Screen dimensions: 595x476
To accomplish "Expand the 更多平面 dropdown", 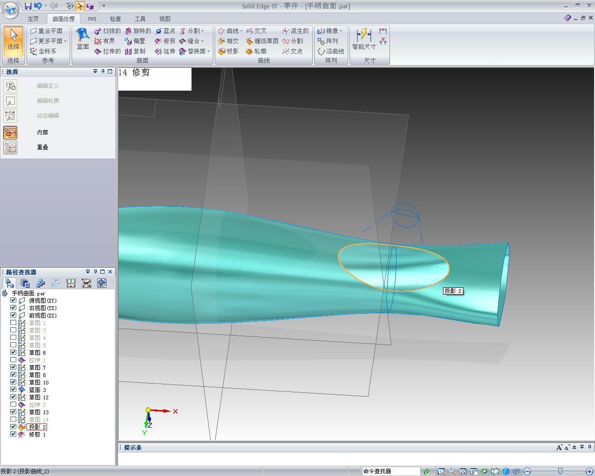I will coord(65,41).
